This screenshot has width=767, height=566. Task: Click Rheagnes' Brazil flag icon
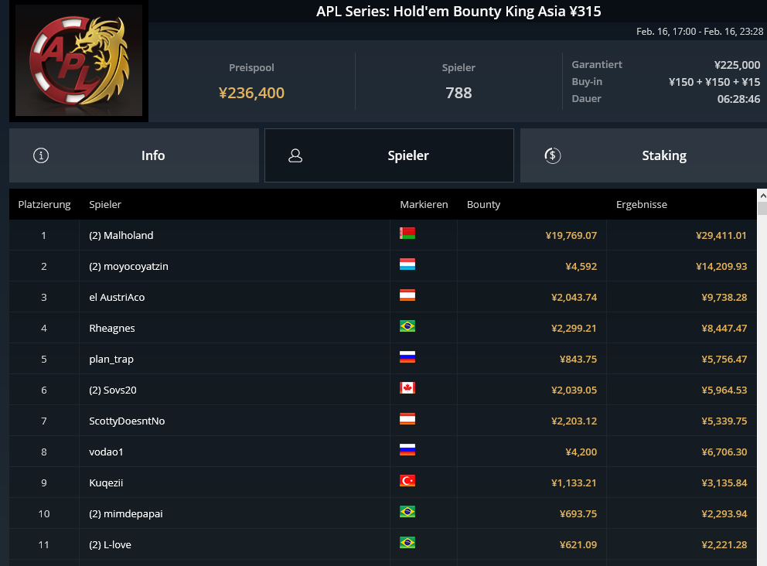tap(407, 326)
